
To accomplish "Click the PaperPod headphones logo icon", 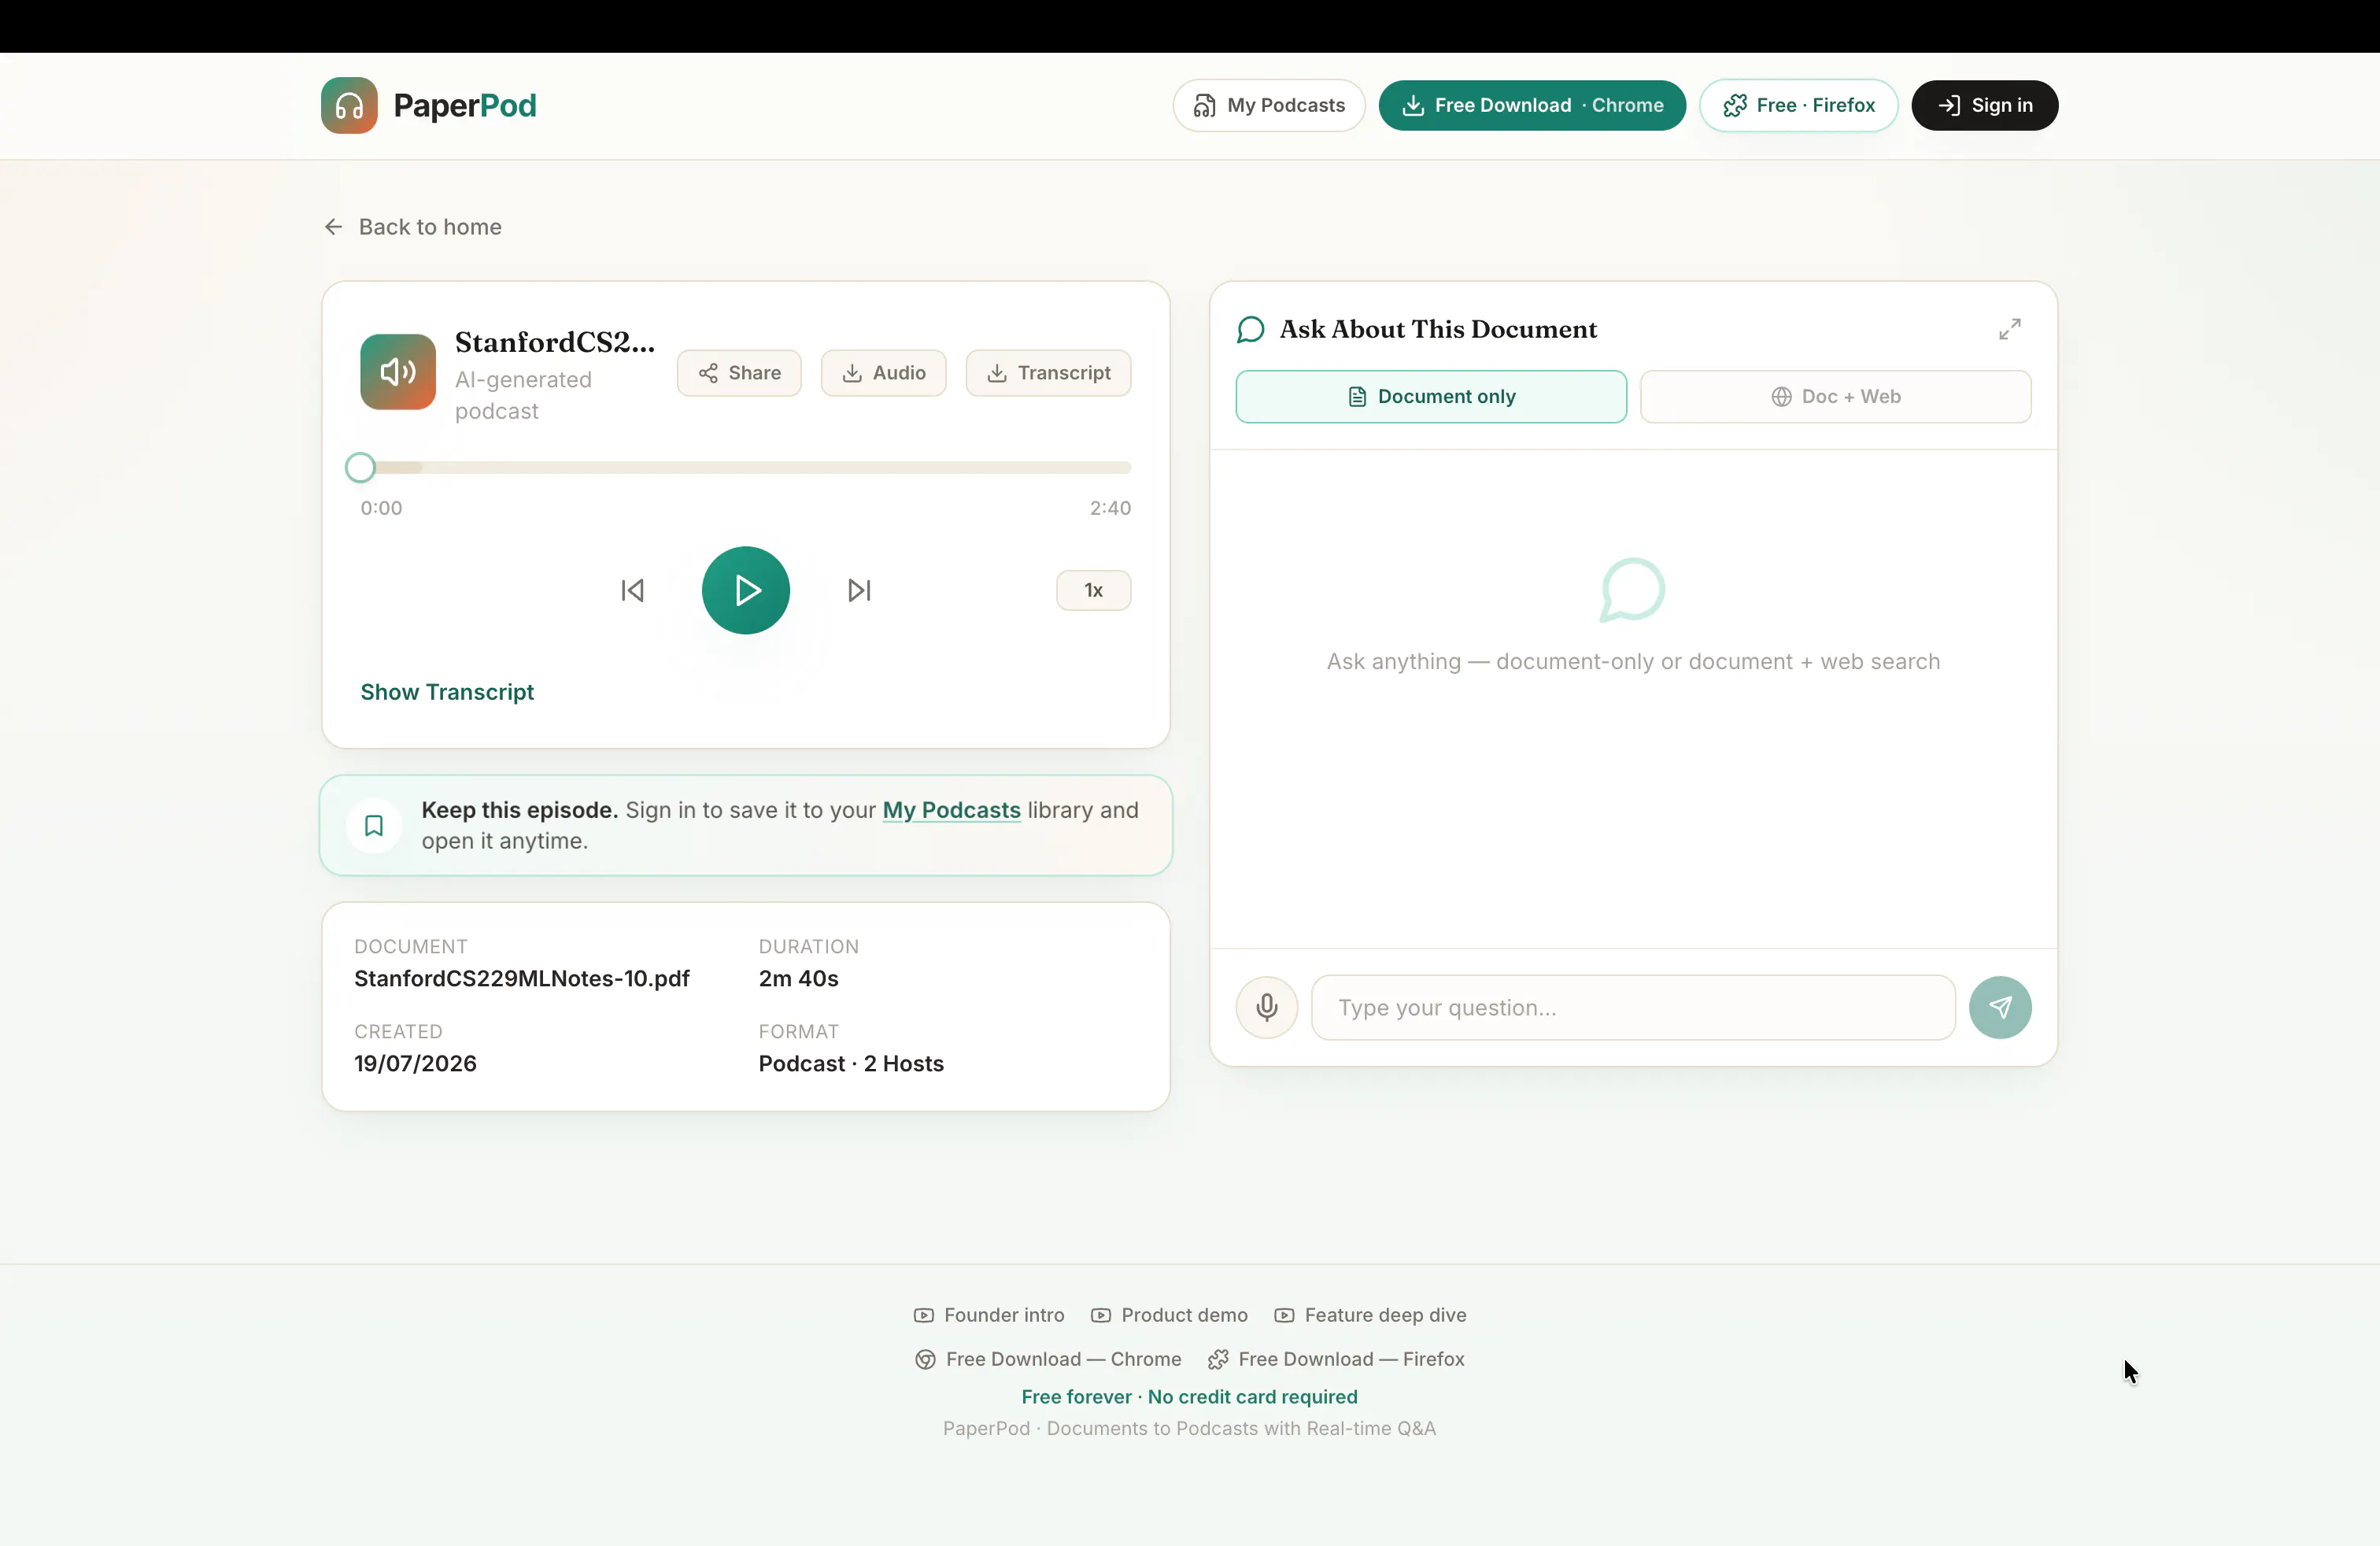I will point(349,105).
